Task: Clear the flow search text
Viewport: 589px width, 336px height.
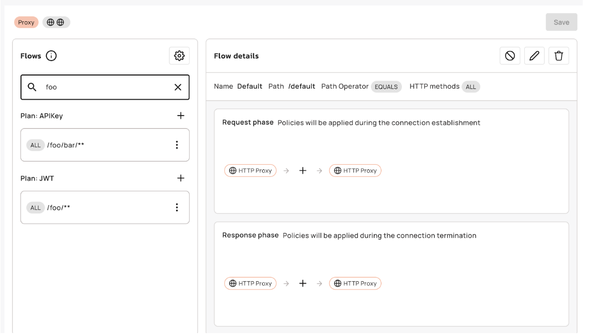Action: (177, 87)
